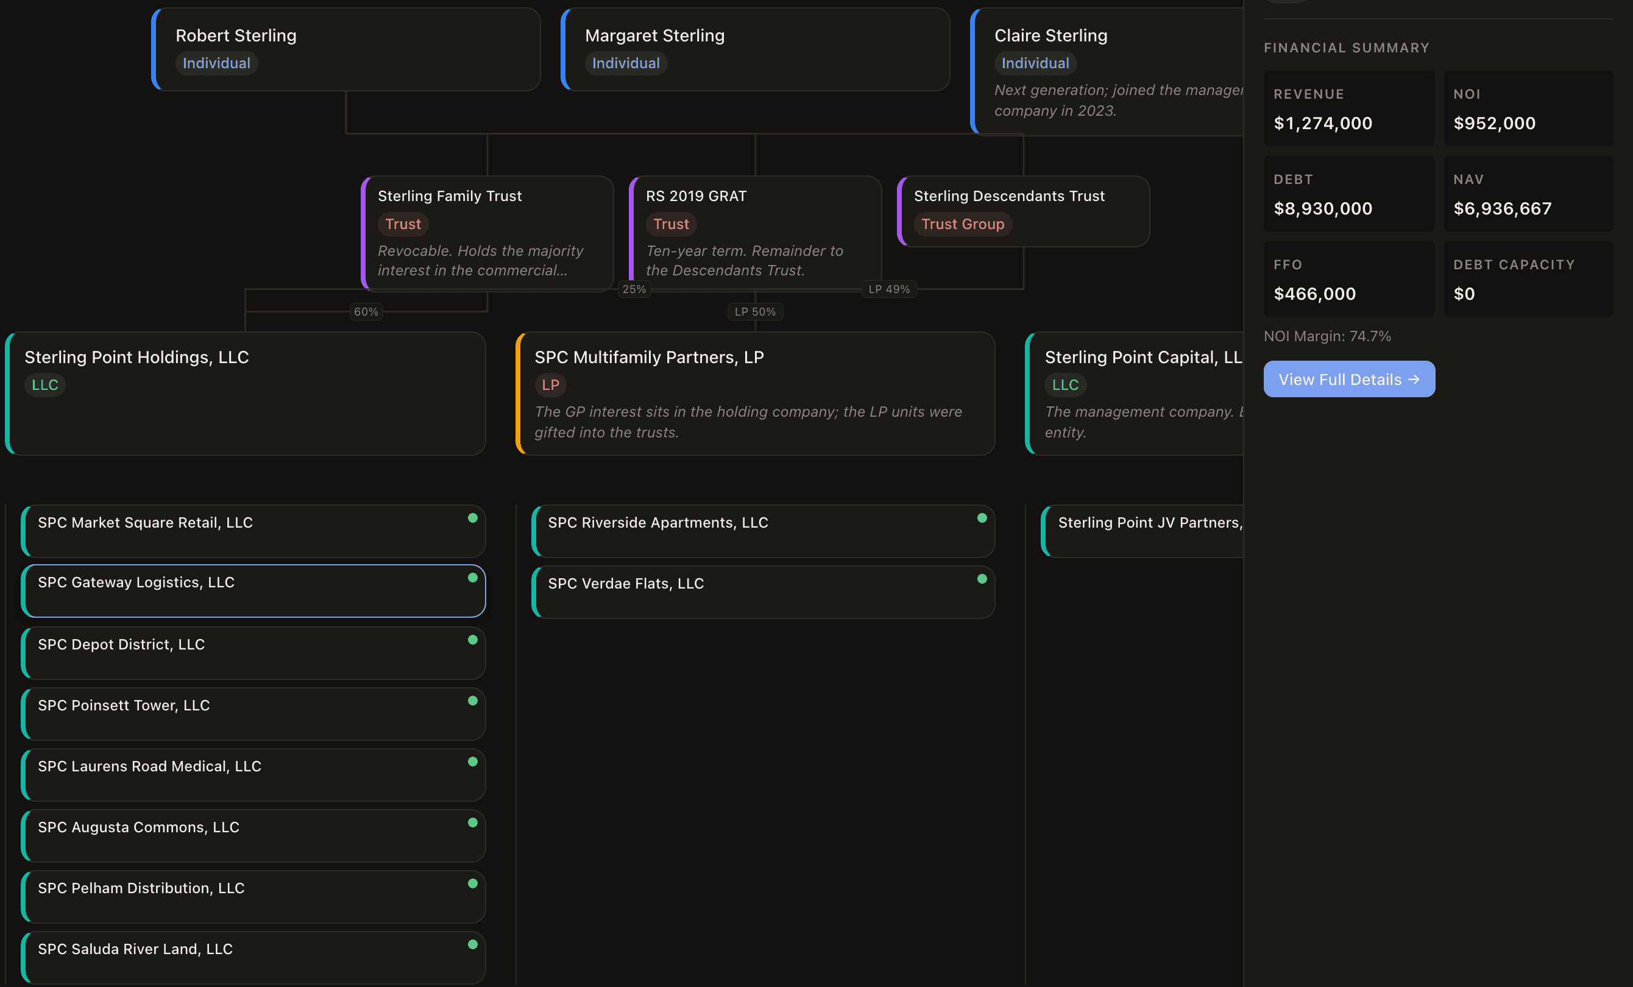
Task: Open View Full Details button
Action: 1348,379
